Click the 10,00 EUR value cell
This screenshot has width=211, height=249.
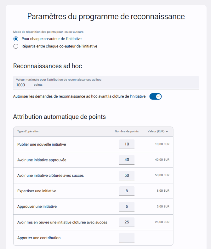162,144
